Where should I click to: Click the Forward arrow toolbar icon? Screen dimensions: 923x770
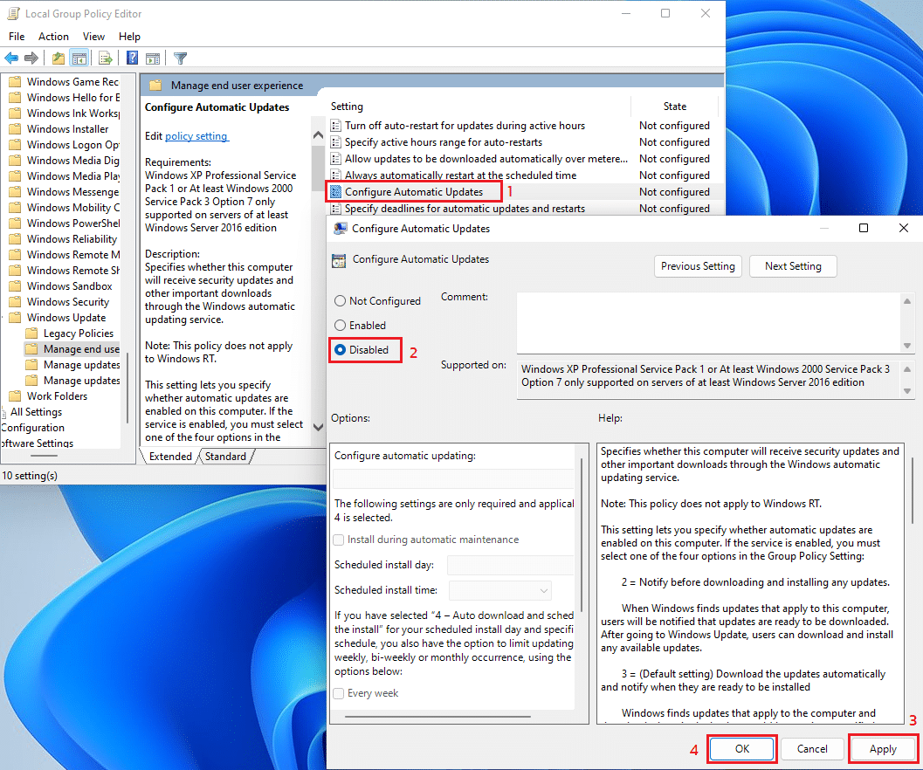pos(31,58)
